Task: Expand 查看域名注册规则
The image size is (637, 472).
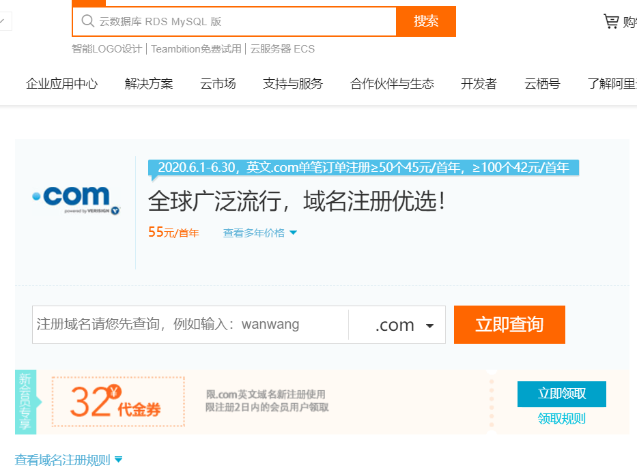Action: tap(68, 460)
